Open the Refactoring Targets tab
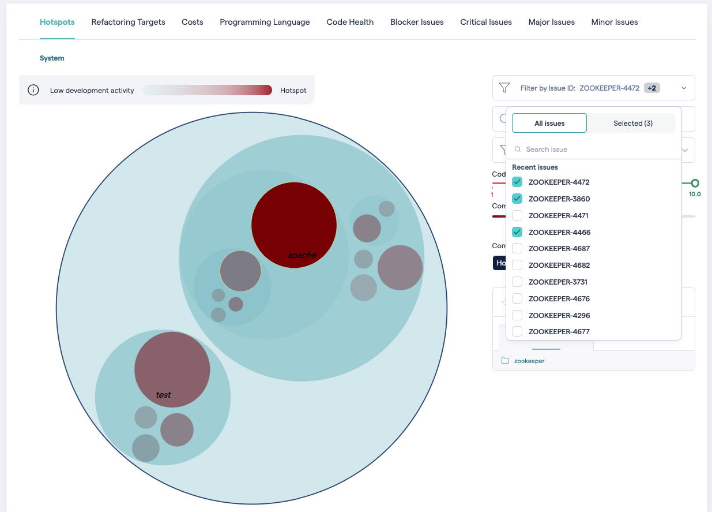The height and width of the screenshot is (512, 712). tap(127, 22)
